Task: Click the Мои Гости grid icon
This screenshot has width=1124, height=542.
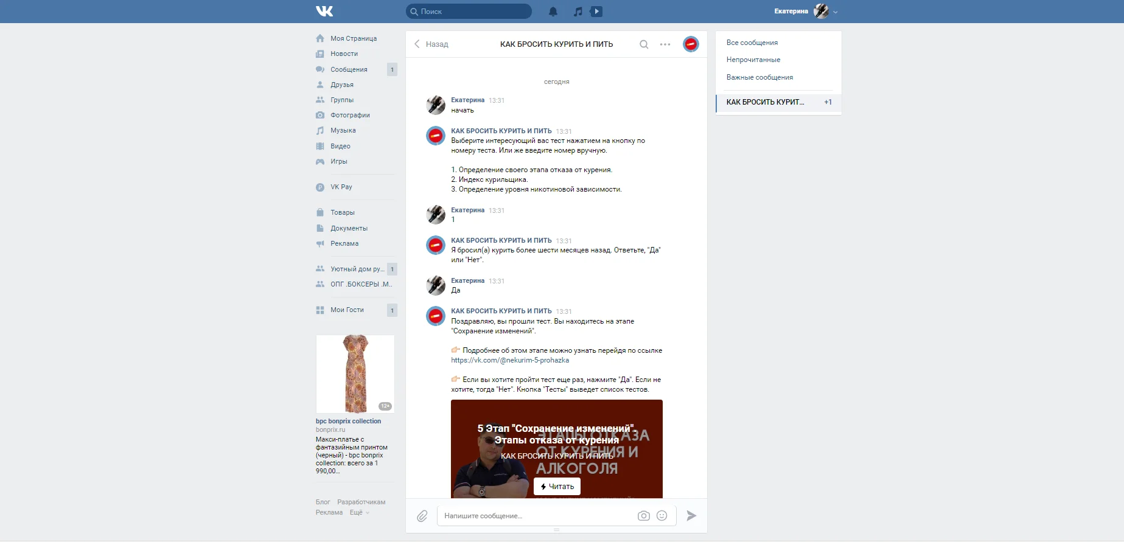Action: [320, 310]
